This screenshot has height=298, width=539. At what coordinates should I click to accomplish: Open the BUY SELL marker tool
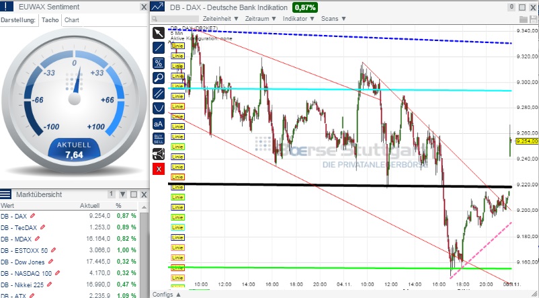(x=159, y=139)
